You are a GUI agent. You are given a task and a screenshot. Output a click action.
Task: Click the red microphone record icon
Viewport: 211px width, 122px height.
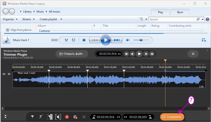pyautogui.click(x=67, y=117)
